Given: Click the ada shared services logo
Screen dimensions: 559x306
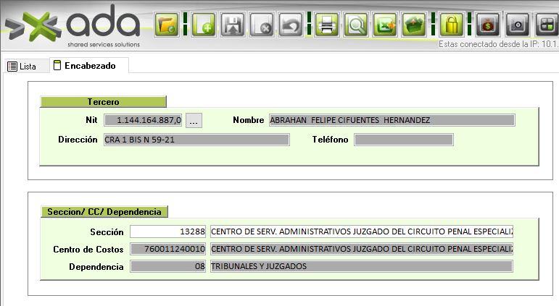Looking at the screenshot, I should (73, 26).
